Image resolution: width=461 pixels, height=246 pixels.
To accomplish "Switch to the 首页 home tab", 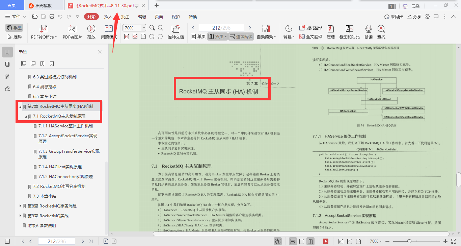I will (x=12, y=5).
